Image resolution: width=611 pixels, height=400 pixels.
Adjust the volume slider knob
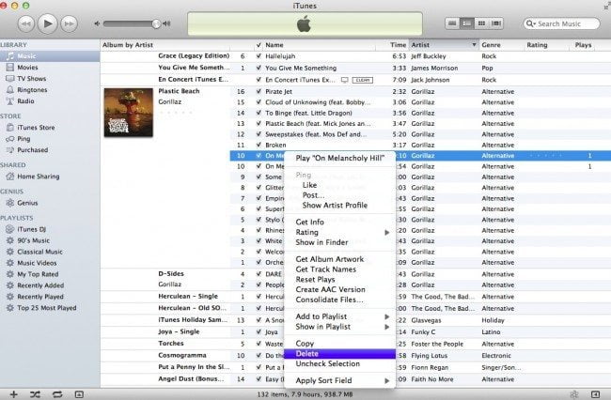point(156,23)
